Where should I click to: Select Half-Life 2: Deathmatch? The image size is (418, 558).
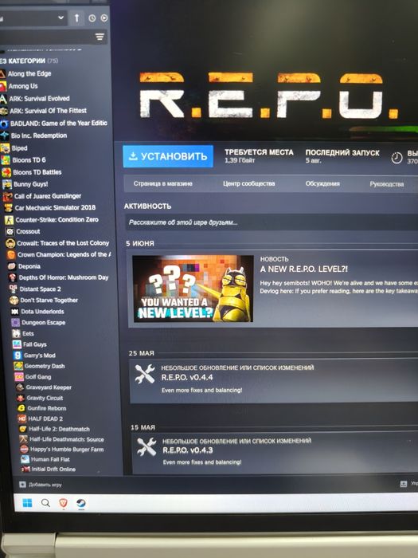(59, 429)
